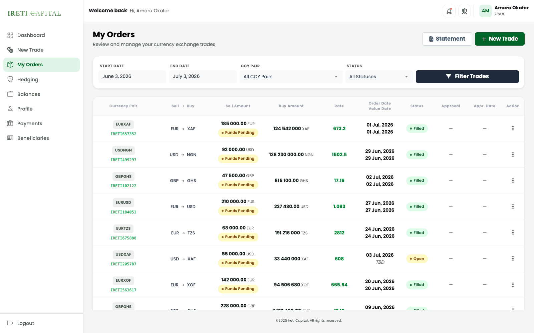
Task: Open actions menu for IRETI184053 order
Action: (513, 206)
